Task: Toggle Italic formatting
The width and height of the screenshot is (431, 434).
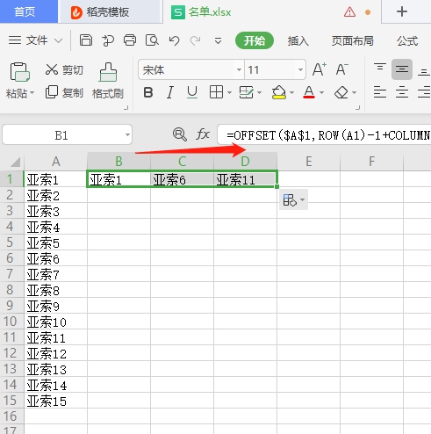Action: pos(170,92)
